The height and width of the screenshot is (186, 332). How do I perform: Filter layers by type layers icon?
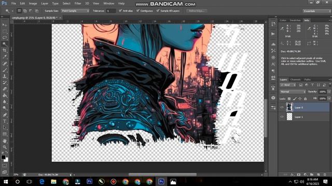(312, 85)
